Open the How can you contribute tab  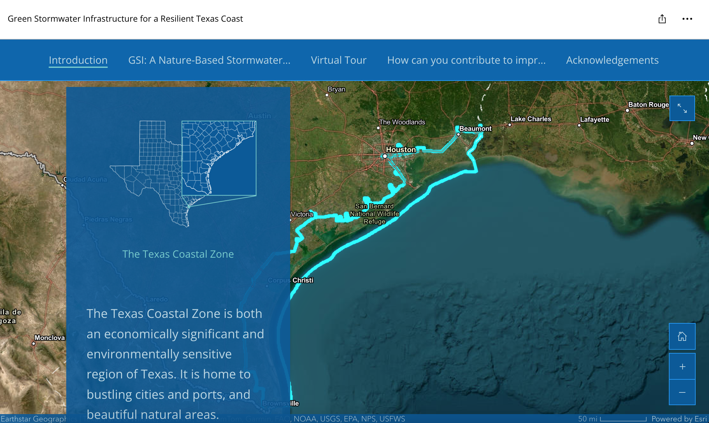click(x=466, y=60)
